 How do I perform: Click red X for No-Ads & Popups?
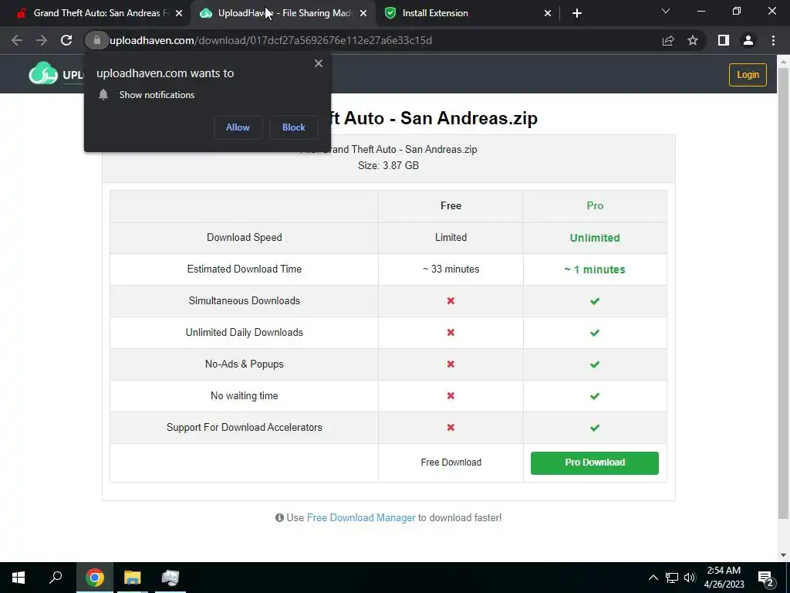click(x=451, y=364)
